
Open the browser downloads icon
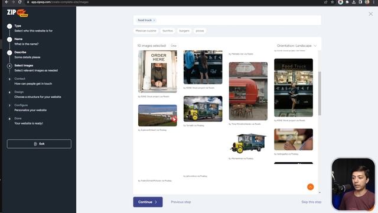tap(354, 2)
